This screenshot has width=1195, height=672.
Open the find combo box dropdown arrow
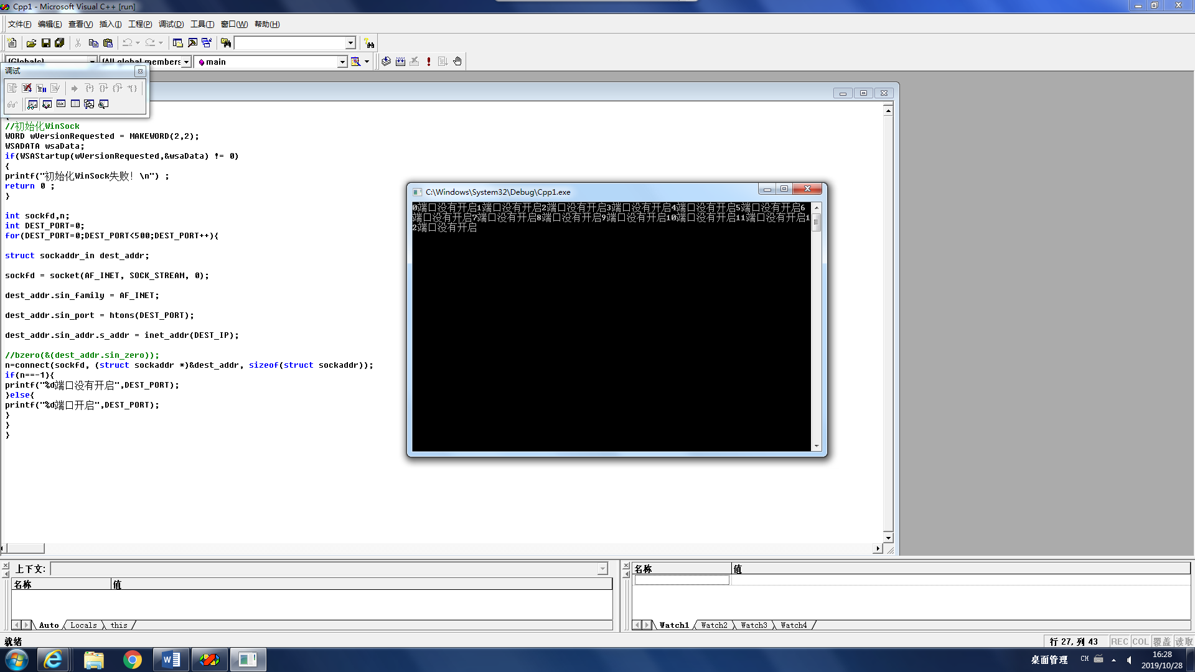tap(350, 43)
